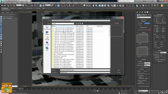168x94 pixels.
Task: Click the Redo arrow in main toolbar
Action: 5,5
